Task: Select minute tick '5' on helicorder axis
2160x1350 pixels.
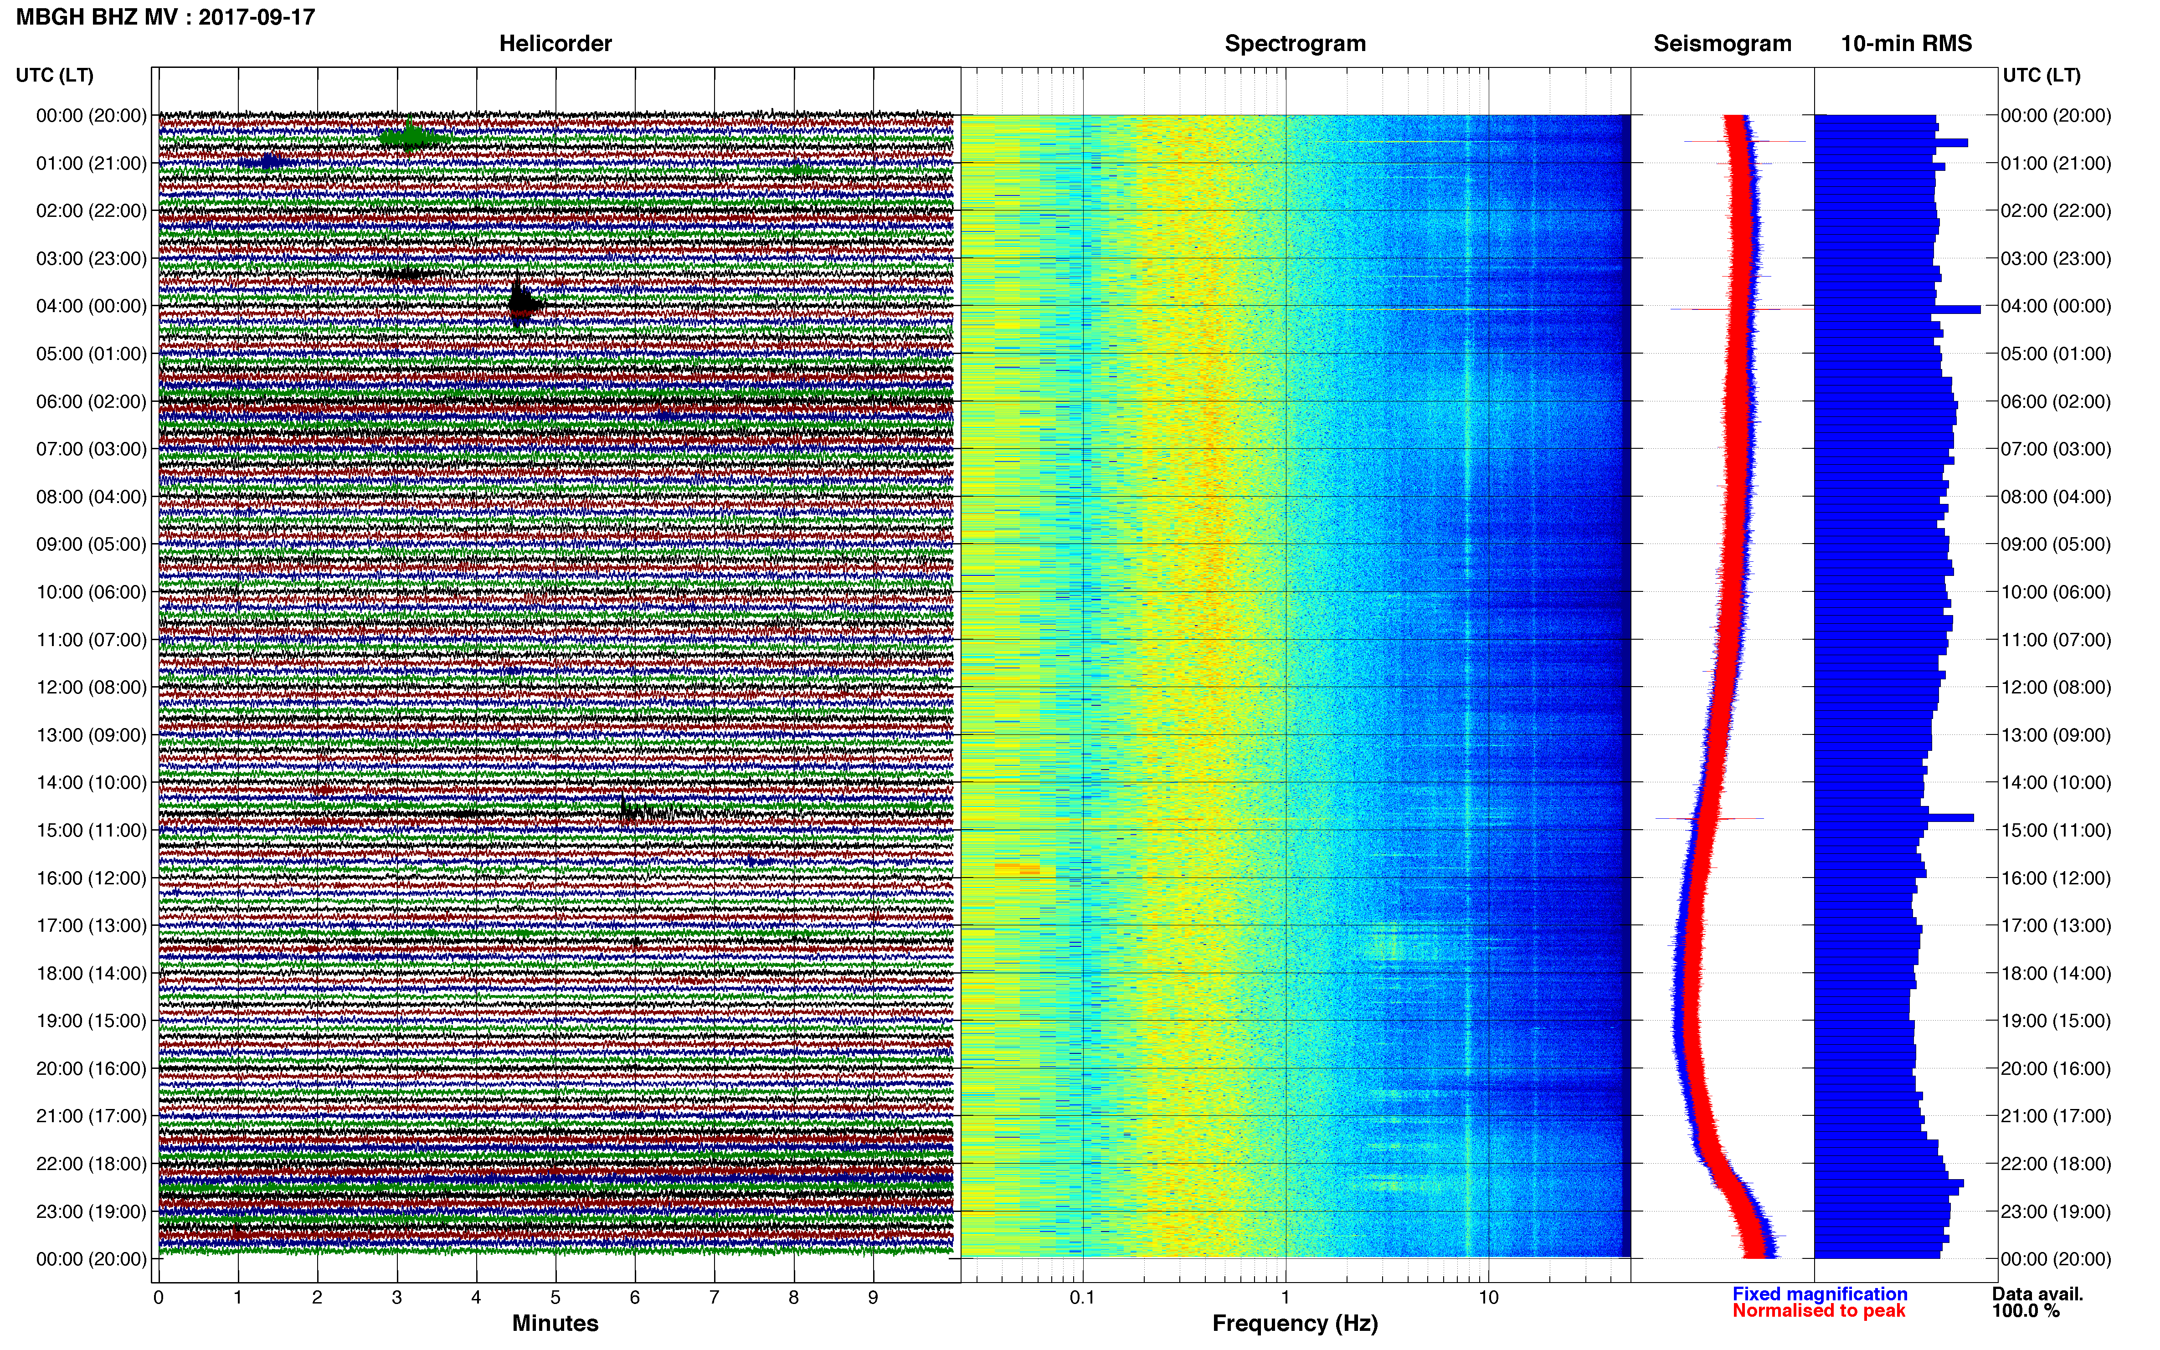Action: 555,1297
